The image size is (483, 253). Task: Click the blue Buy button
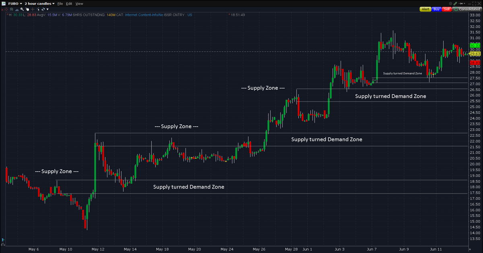[437, 9]
